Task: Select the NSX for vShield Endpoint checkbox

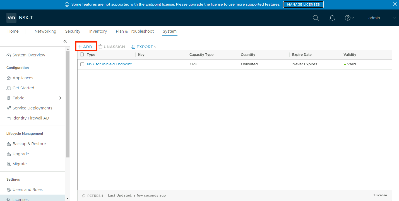Action: pos(82,64)
